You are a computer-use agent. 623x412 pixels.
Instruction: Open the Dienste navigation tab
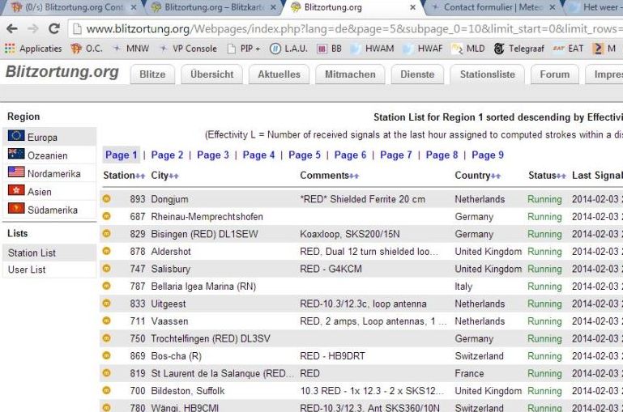coord(417,74)
